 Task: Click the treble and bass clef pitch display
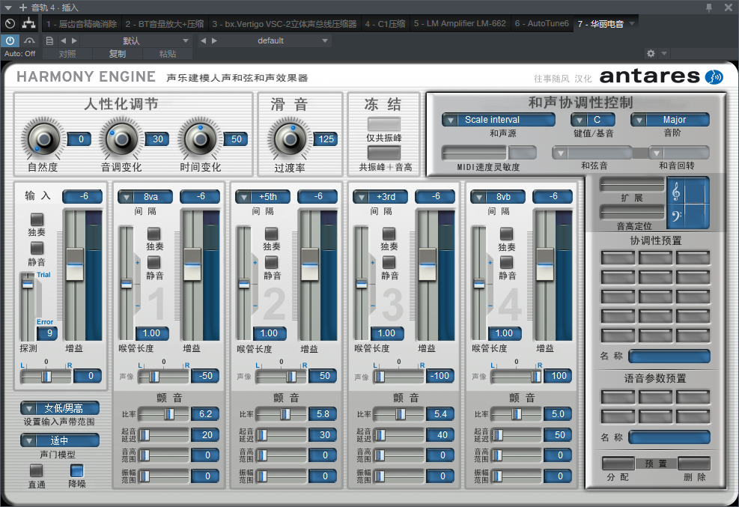(x=687, y=202)
